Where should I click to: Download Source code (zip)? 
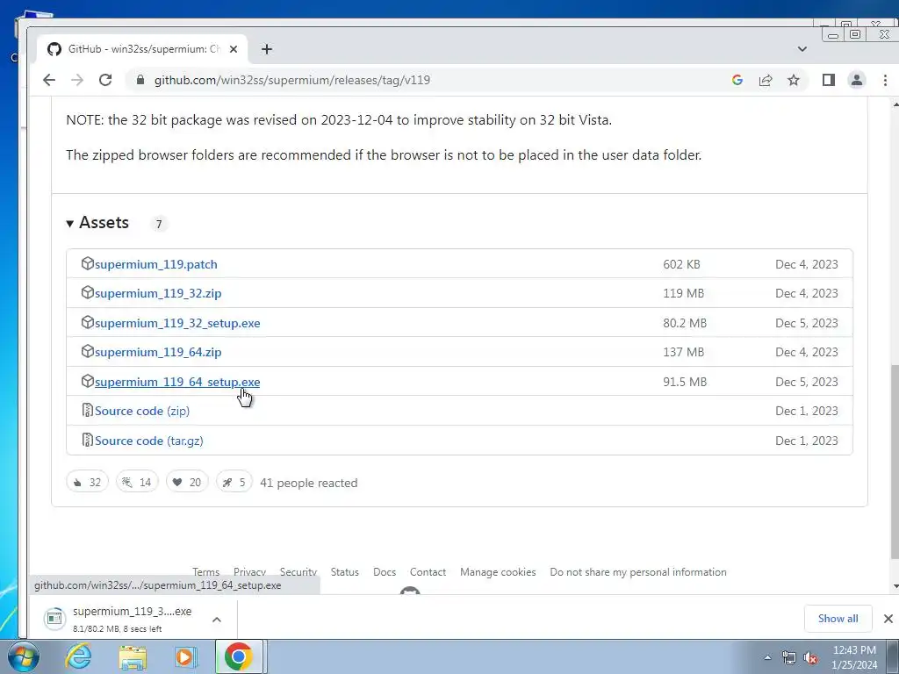(x=142, y=411)
